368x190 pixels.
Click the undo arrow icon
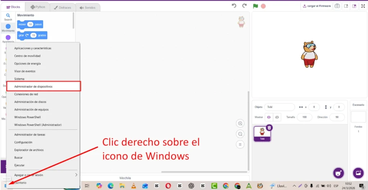pos(234,6)
